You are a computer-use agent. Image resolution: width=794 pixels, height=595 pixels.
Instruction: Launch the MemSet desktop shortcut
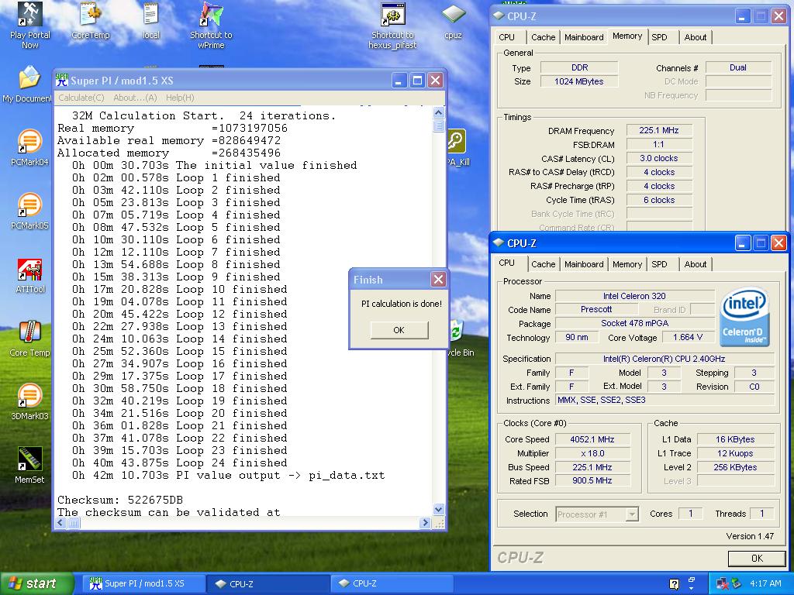(x=30, y=466)
